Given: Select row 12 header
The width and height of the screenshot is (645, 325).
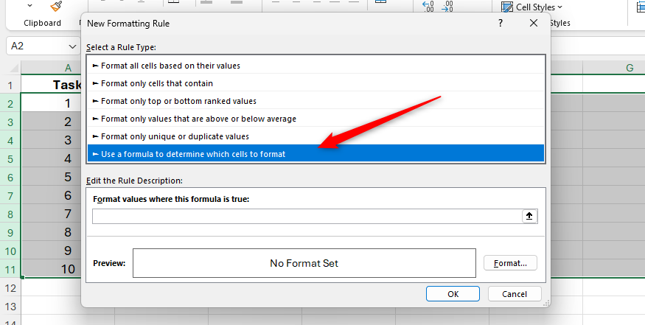Looking at the screenshot, I should 10,287.
